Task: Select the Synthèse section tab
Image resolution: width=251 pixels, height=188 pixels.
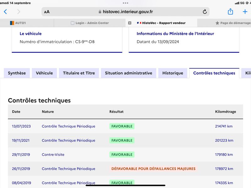Action: [17, 73]
